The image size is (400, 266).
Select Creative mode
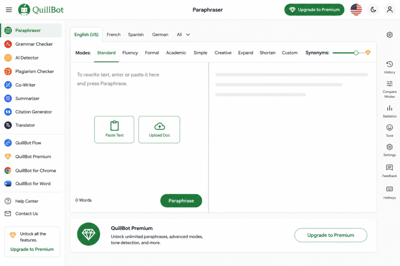pos(223,53)
